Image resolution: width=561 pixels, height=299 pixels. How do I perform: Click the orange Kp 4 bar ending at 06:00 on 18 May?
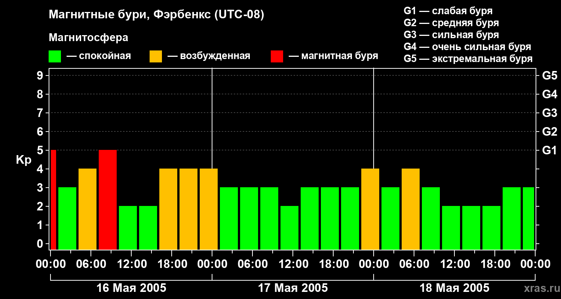[x=411, y=209]
